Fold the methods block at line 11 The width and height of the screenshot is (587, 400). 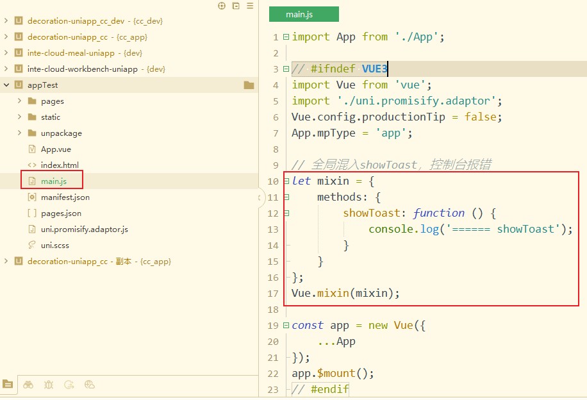[286, 197]
